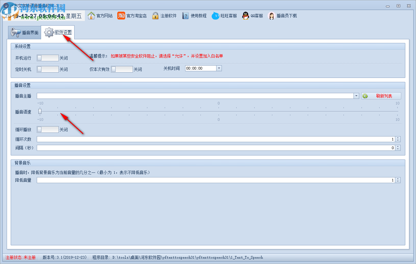This screenshot has width=416, height=264.
Task: Click the 关机时间 00:00:00 time field
Action: (201, 68)
